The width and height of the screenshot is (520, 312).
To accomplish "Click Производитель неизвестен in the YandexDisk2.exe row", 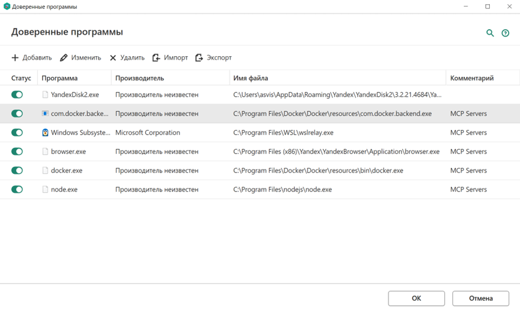I will pyautogui.click(x=157, y=95).
